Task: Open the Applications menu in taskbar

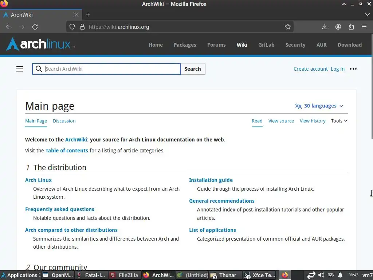Action: 20,275
